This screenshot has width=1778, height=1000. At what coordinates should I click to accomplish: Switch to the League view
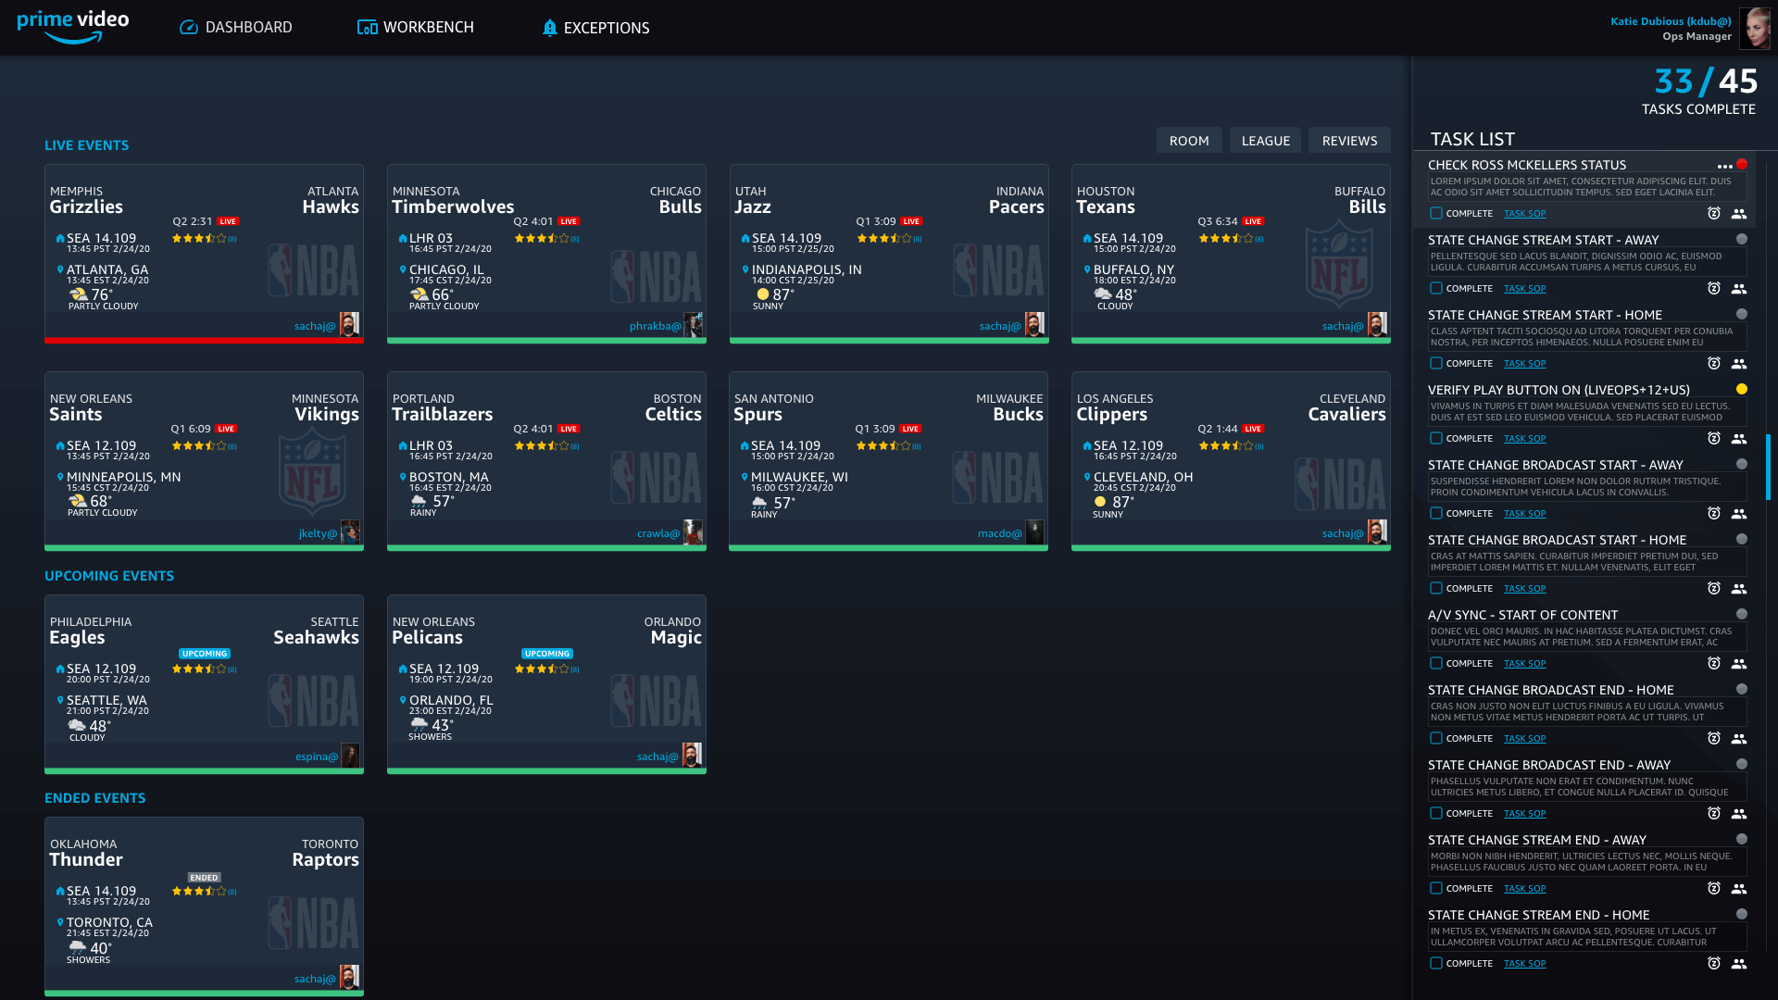coord(1265,141)
